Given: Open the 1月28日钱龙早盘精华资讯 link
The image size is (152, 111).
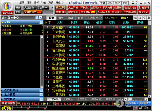Looking at the screenshot, I should pyautogui.click(x=83, y=3).
